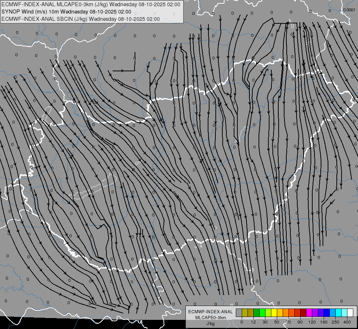Click the 400 value on the legend scale
The image size is (358, 329).
click(x=347, y=322)
